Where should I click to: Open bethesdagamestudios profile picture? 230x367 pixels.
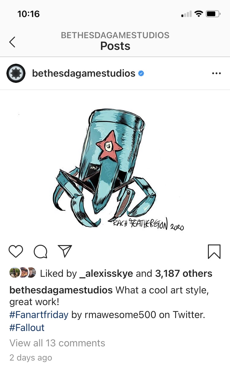(16, 73)
